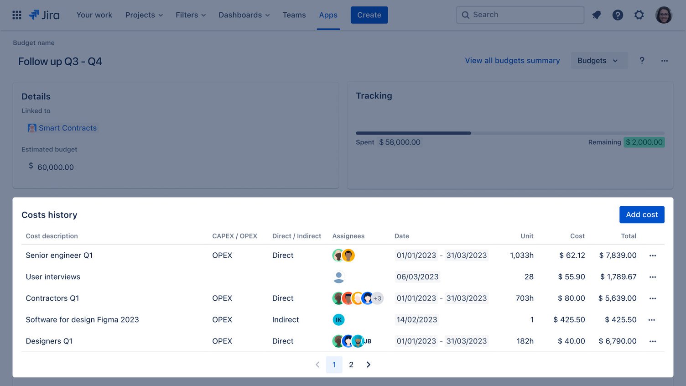Click the Add cost button

click(642, 214)
